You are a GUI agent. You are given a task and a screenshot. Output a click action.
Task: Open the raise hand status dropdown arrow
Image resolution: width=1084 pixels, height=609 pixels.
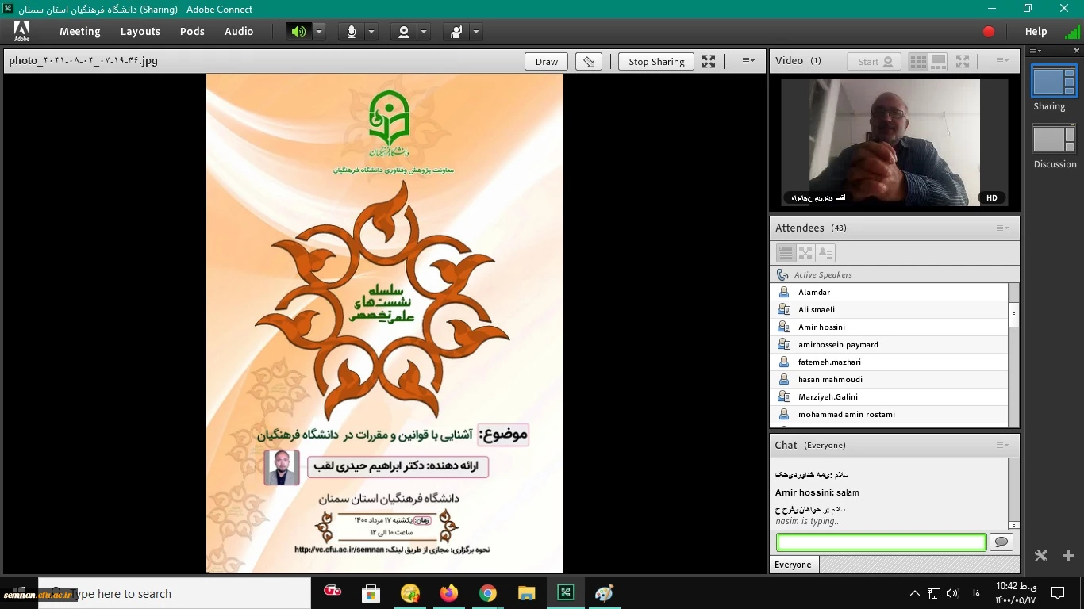tap(476, 32)
